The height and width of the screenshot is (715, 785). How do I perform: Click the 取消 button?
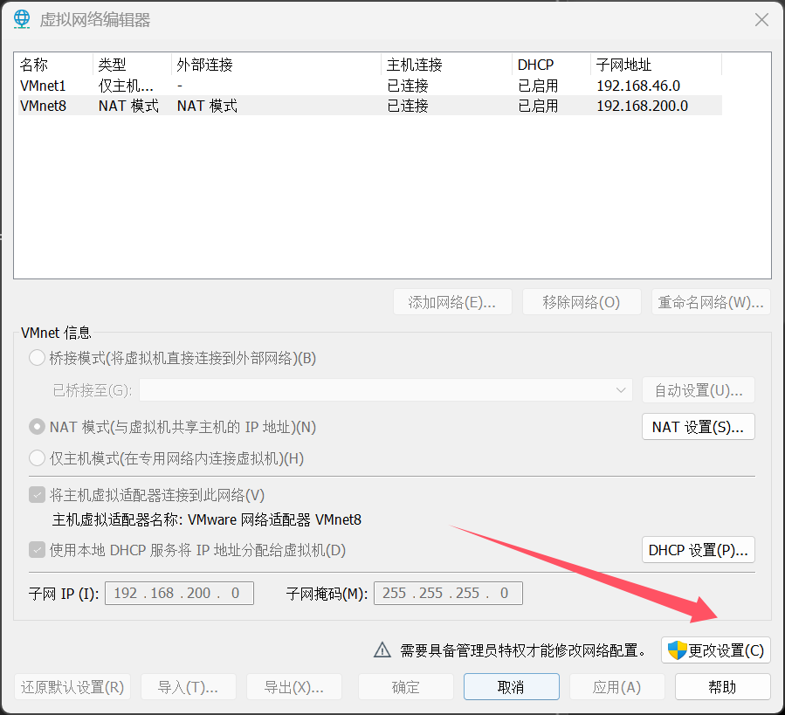pos(511,687)
